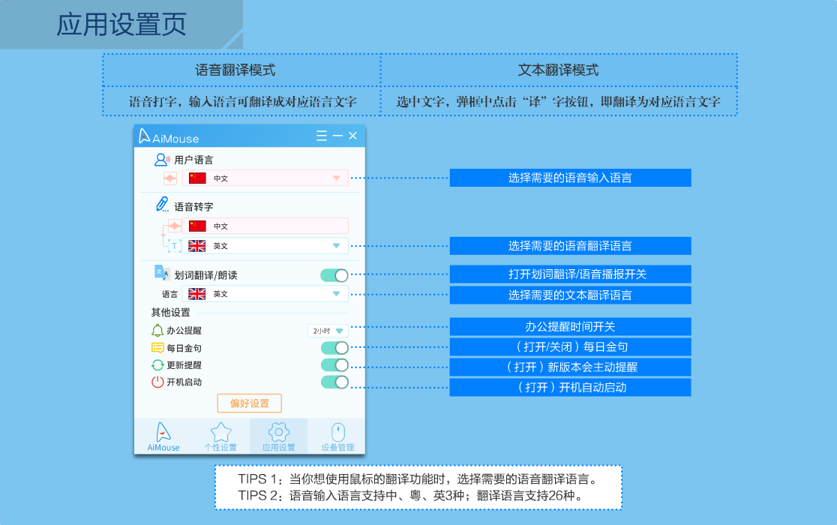Switch to the 应用设置 tab

[279, 436]
